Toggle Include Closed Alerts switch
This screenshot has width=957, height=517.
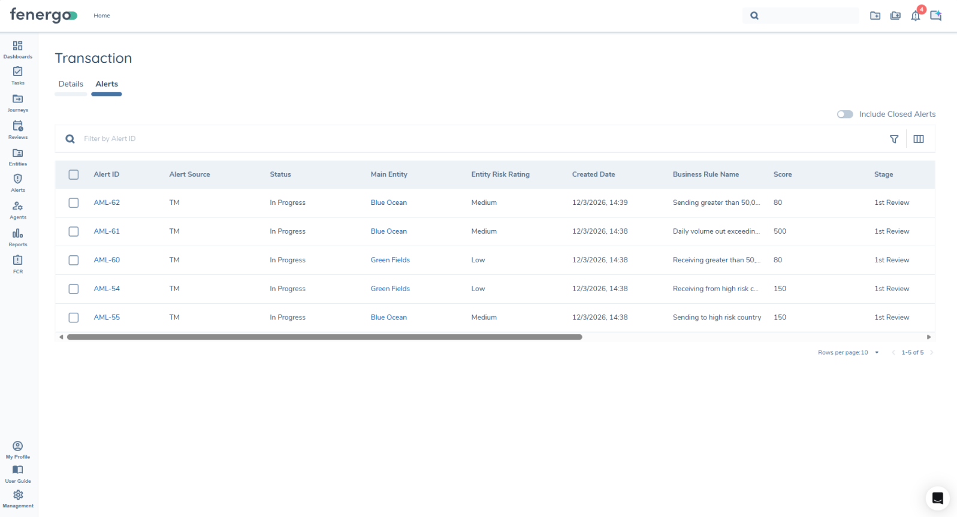845,114
